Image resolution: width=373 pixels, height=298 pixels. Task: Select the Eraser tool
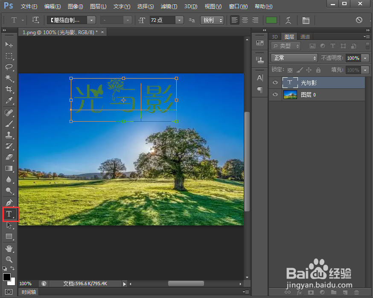(9, 157)
